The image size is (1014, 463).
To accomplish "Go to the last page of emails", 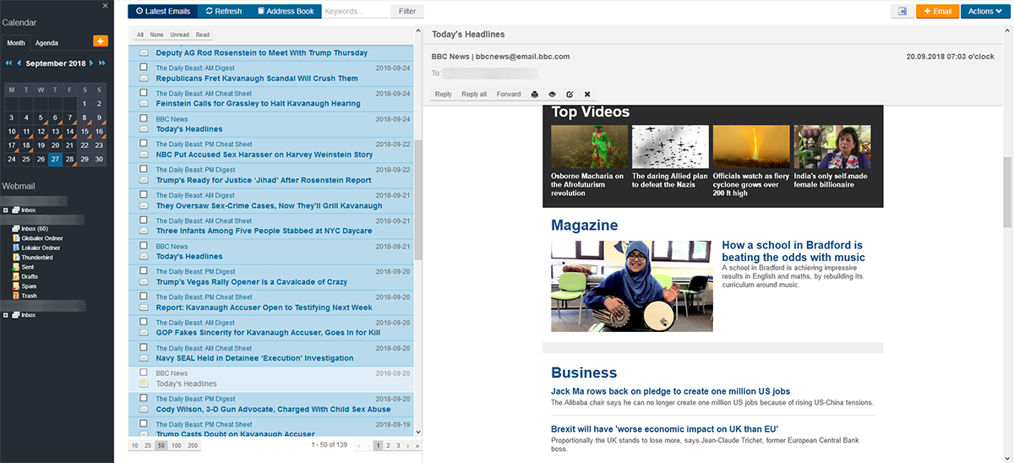I will (417, 445).
